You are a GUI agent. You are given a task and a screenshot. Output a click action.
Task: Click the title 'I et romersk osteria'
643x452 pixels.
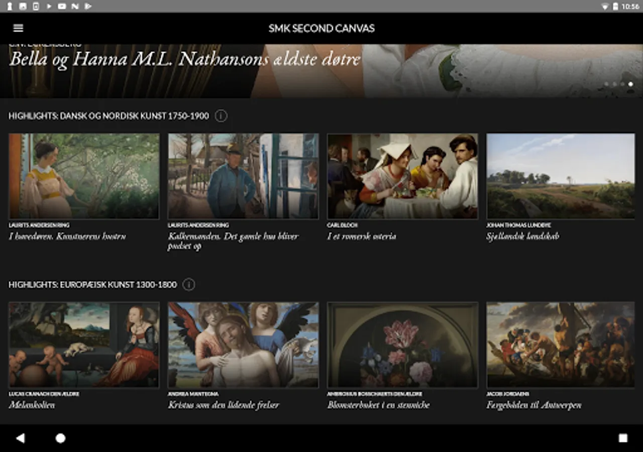[361, 236]
